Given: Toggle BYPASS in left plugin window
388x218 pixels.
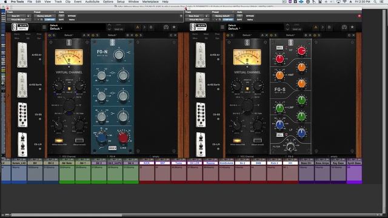Looking at the screenshot, I should [x=72, y=16].
